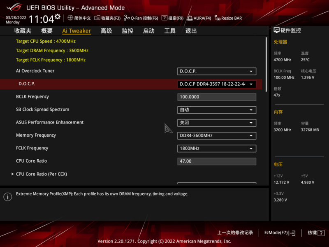Select the Ai Tweaker tab
329x247 pixels.
(76, 31)
